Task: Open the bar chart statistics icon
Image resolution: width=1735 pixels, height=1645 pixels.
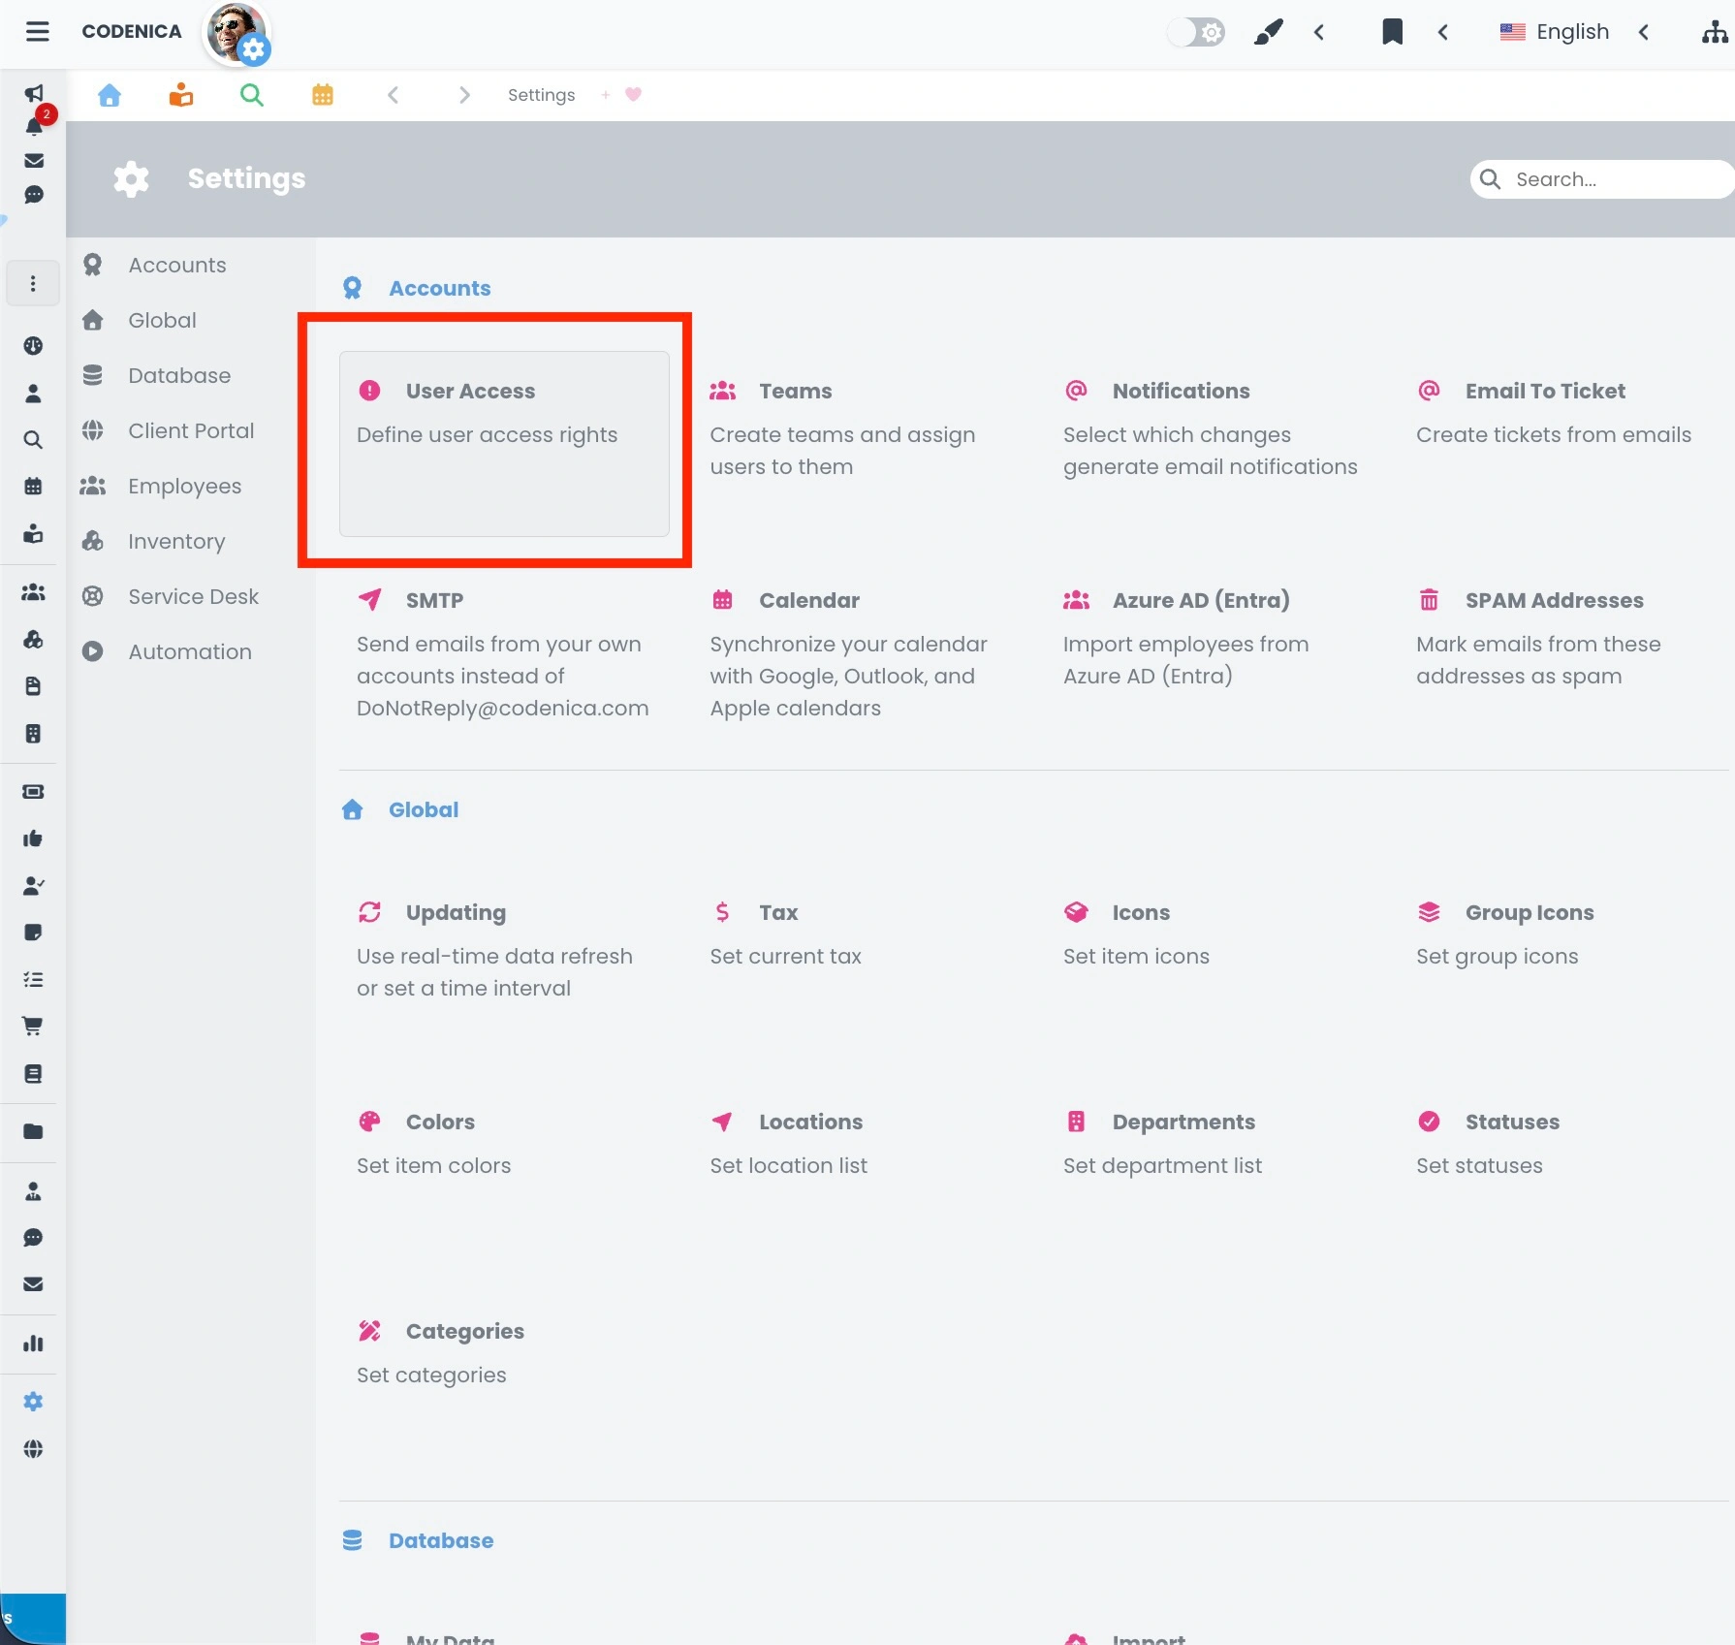Action: [34, 1344]
